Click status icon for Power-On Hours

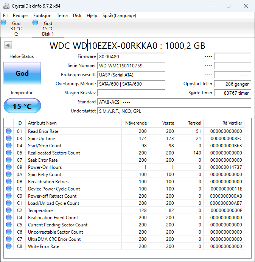tap(9, 167)
